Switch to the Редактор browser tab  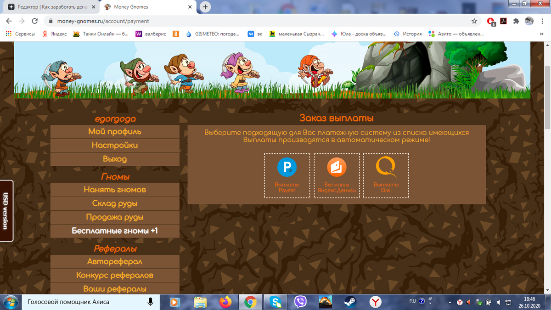(51, 7)
